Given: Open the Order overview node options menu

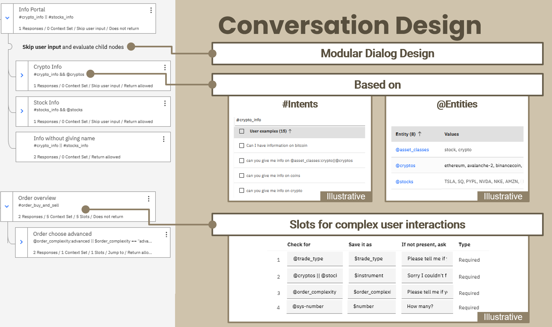Looking at the screenshot, I should click(x=148, y=199).
